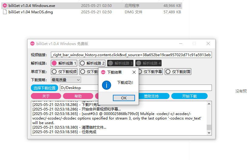The height and width of the screenshot is (160, 247).
Task: Open the 最高质量 download strategy dropdown
Action: point(66,80)
